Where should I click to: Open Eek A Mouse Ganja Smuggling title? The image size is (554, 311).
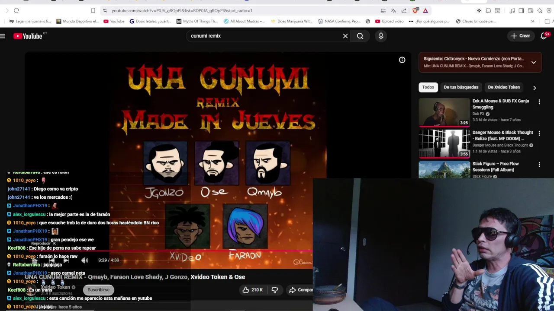click(500, 104)
